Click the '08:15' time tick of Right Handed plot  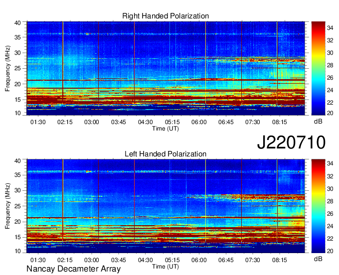click(x=279, y=122)
